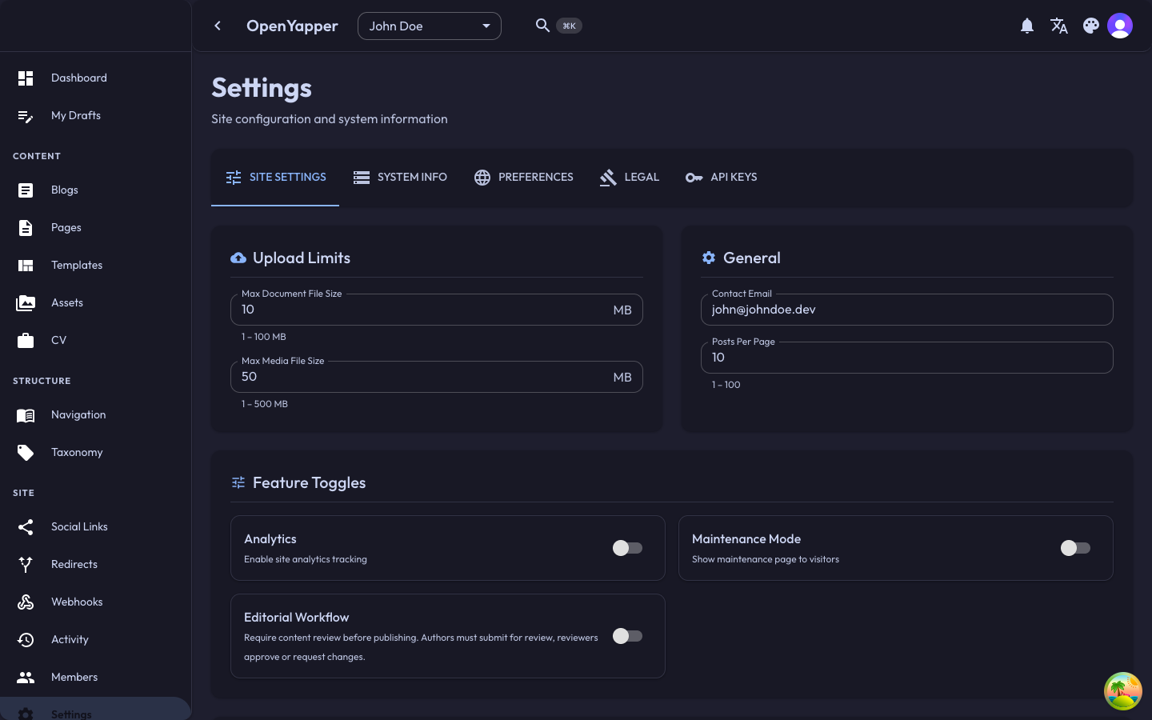Screen dimensions: 1152x720
Task: Enable Editorial Workflow toggle
Action: pos(627,636)
